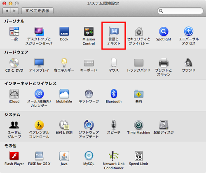The height and width of the screenshot is (173, 206).
Task: Click the magnifier icon in search field
Action: (161, 11)
